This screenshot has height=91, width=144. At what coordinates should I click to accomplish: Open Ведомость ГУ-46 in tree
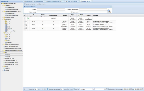pyautogui.click(x=10, y=58)
